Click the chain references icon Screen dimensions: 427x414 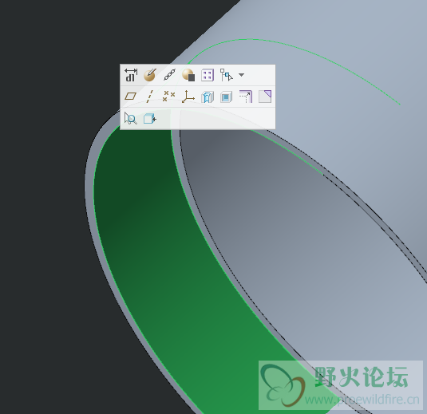(169, 75)
